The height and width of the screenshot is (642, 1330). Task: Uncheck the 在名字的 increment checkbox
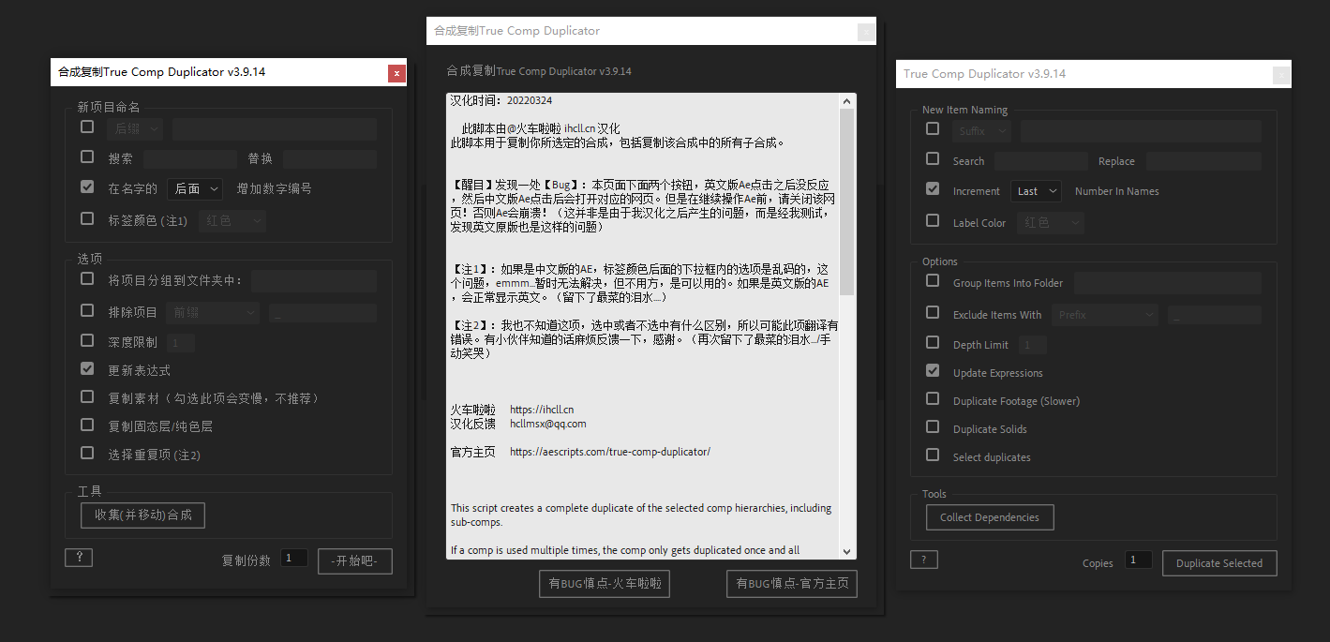tap(87, 187)
